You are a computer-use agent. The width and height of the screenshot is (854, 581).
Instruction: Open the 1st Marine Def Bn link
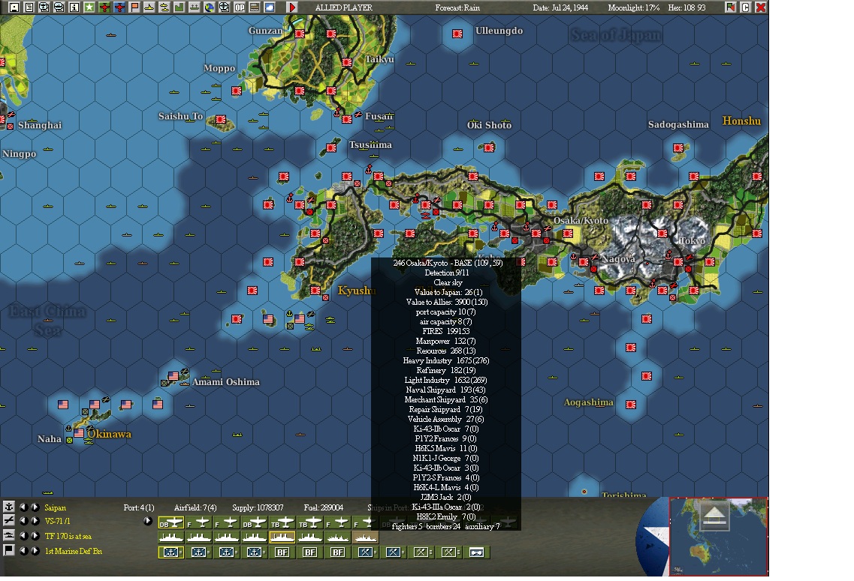point(74,551)
